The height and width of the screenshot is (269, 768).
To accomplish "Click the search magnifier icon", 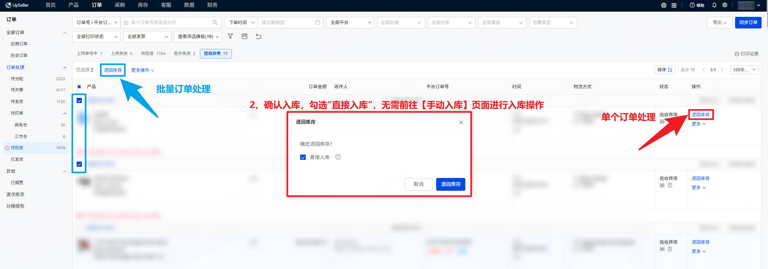I will tap(215, 22).
